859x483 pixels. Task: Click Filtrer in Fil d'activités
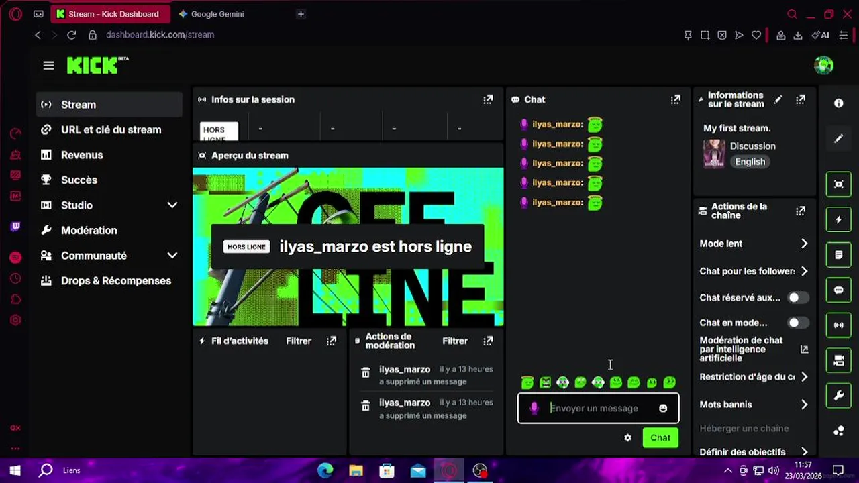(299, 341)
